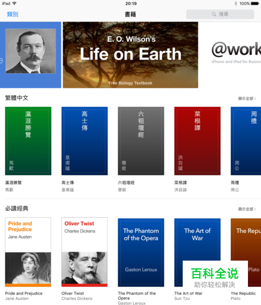Tap the Bluetooth status icon
The height and width of the screenshot is (305, 261).
point(236,3)
